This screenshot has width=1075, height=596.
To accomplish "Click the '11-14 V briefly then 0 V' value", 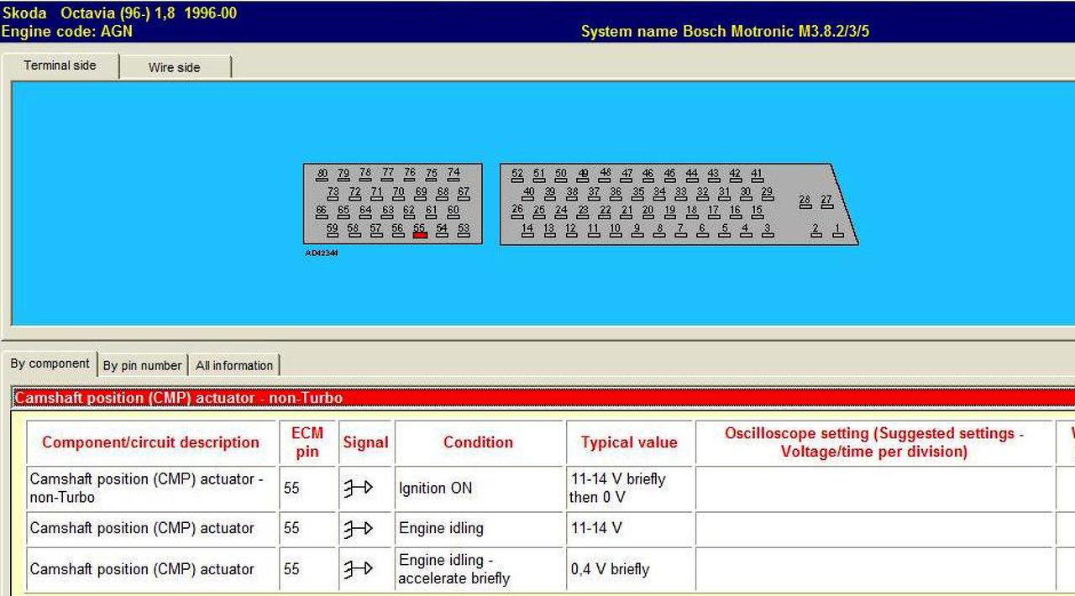I will point(629,489).
